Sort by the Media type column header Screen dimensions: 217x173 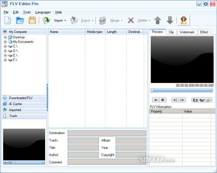tap(95, 32)
